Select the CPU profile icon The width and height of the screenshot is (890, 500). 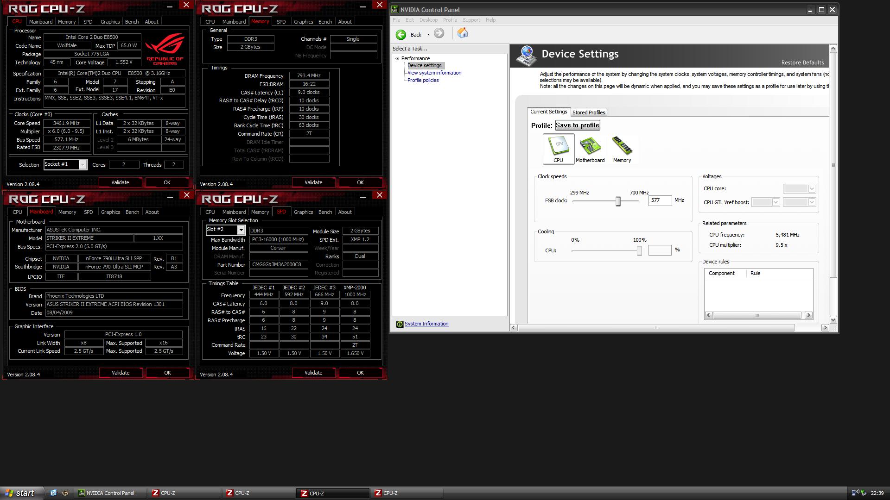click(x=559, y=149)
